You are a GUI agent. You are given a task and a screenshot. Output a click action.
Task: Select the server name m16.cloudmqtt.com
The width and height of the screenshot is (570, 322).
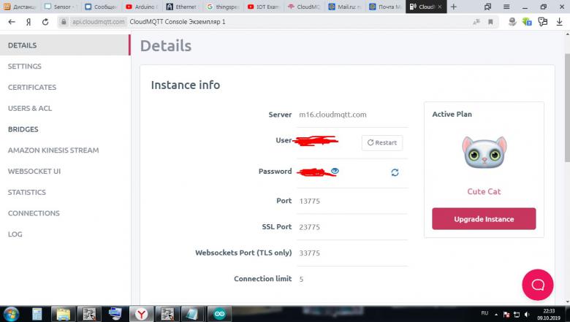pos(332,115)
